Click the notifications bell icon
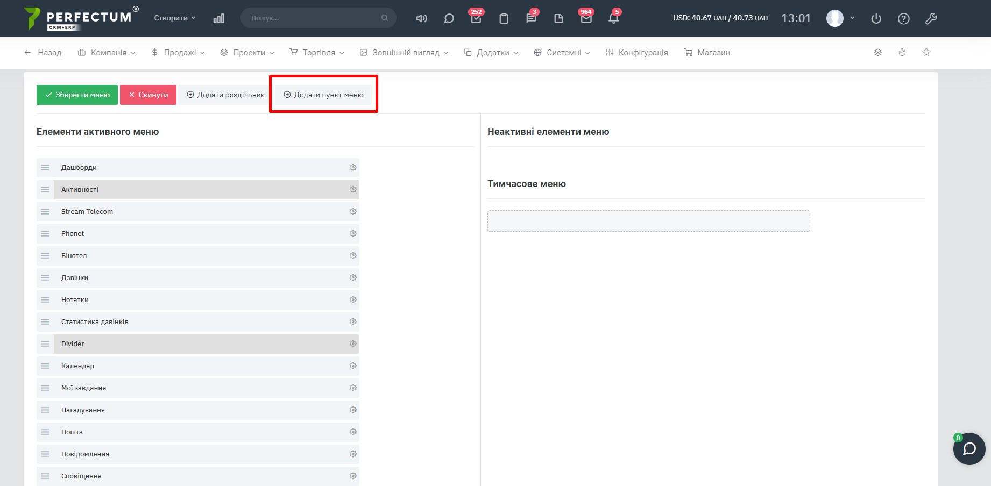The width and height of the screenshot is (991, 486). [x=613, y=18]
